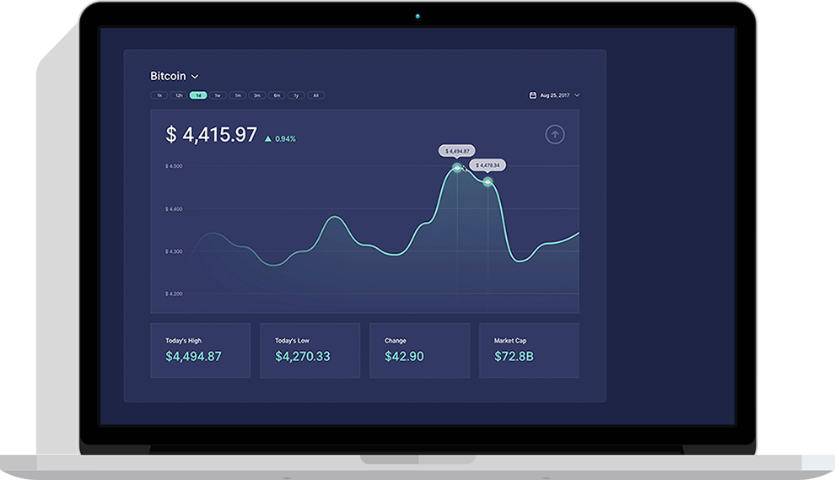The height and width of the screenshot is (480, 835).
Task: Switch to the 12h time range
Action: point(179,95)
